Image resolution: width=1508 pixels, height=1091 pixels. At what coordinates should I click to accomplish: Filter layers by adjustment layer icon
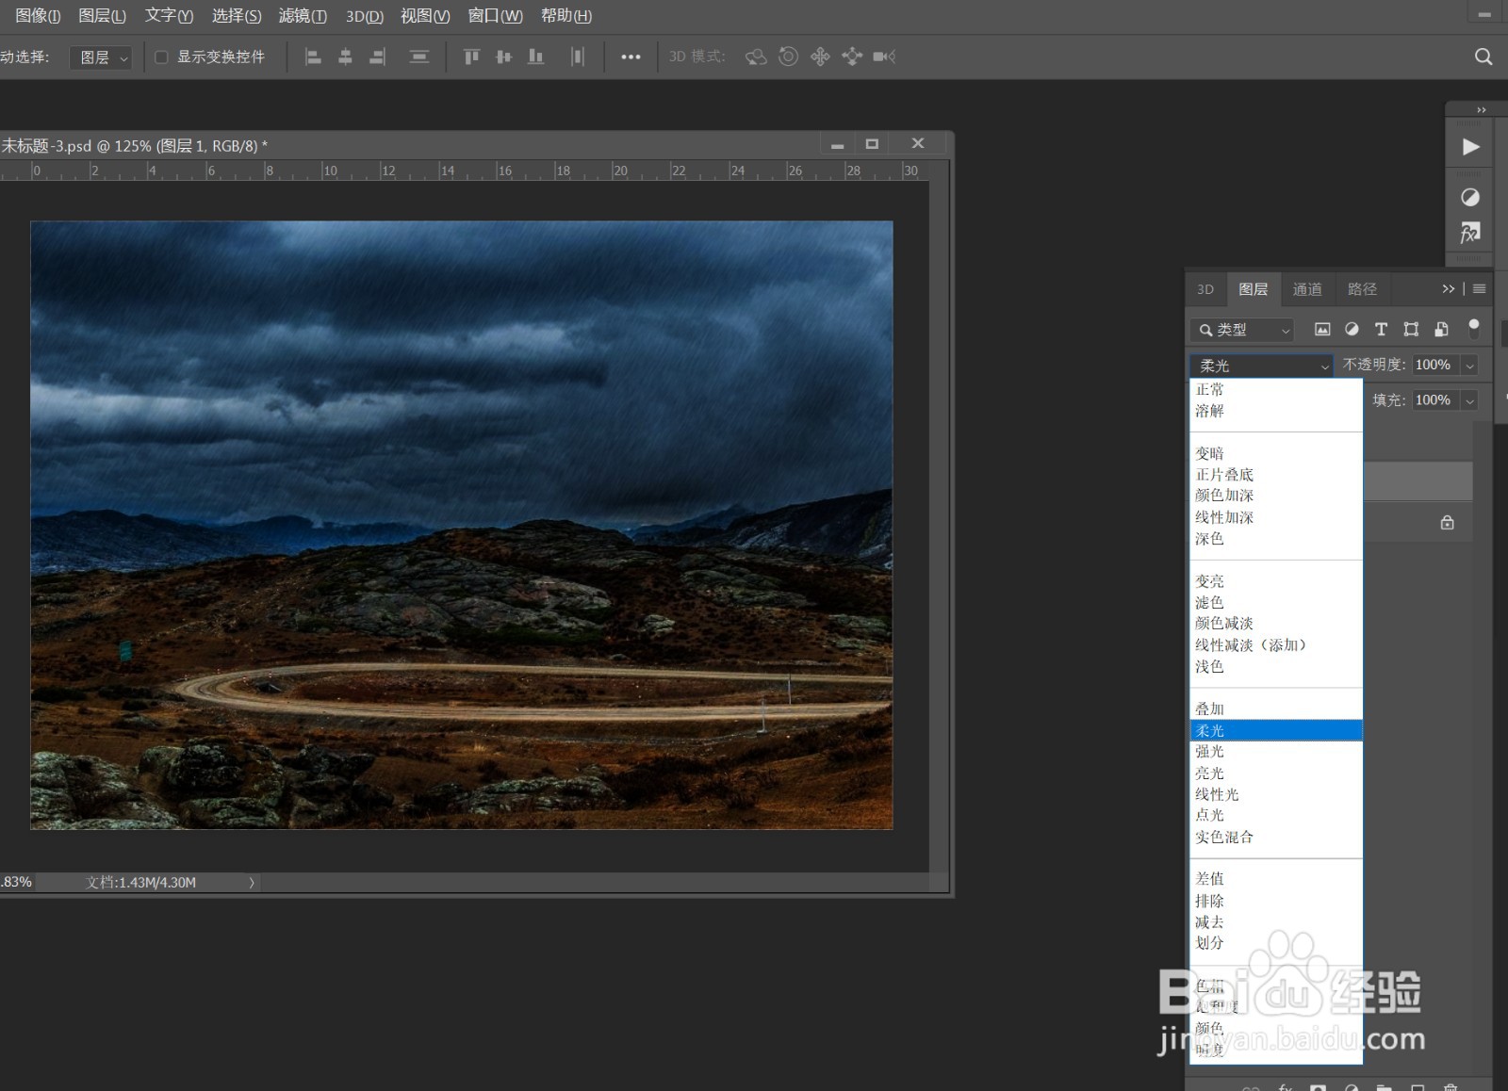[x=1352, y=330]
